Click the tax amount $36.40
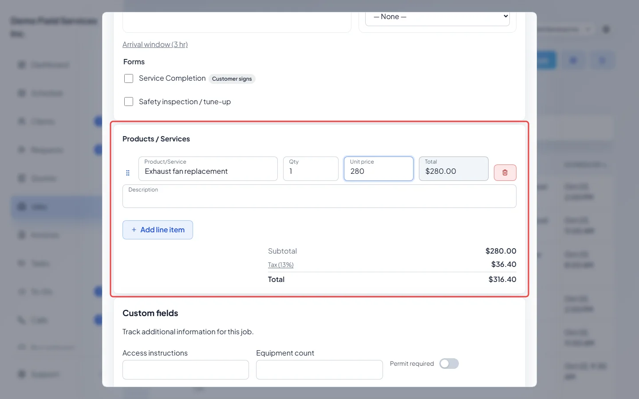The image size is (639, 399). pos(504,264)
